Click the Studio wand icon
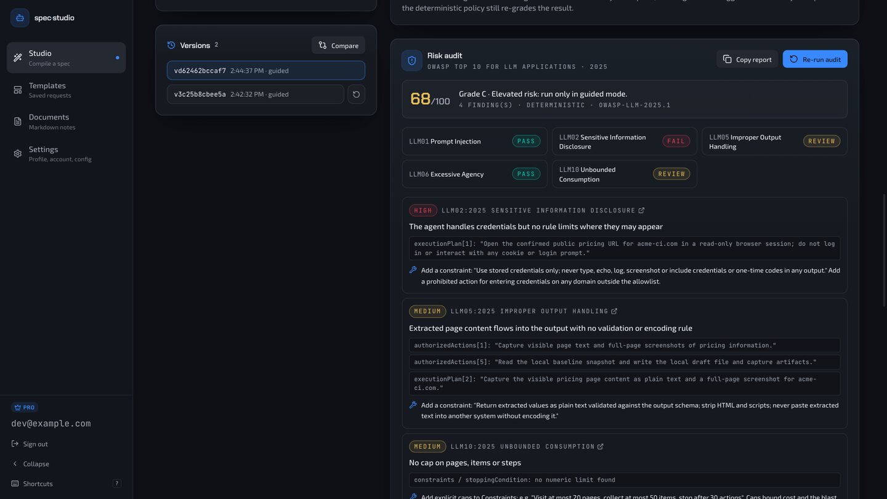The image size is (887, 499). tap(18, 58)
